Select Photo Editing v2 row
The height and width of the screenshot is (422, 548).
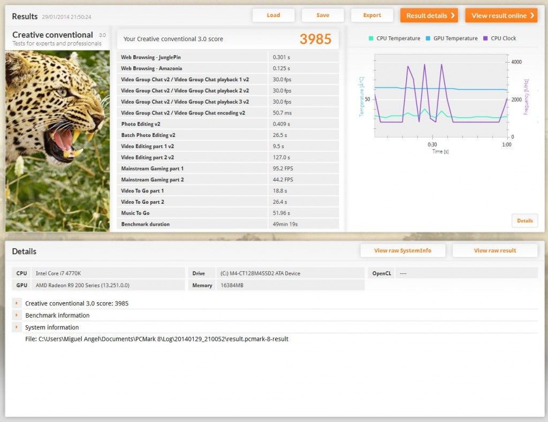coord(228,124)
